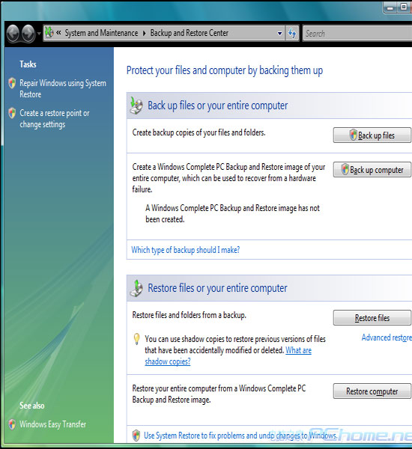Click System and Maintenance breadcrumb in address bar
This screenshot has height=449, width=412.
pos(101,33)
